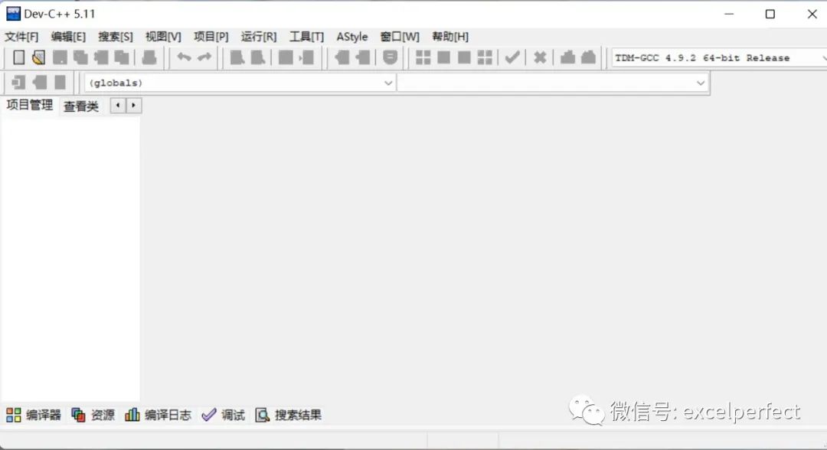Click the Save file toolbar icon
This screenshot has height=450, width=827.
(60, 57)
